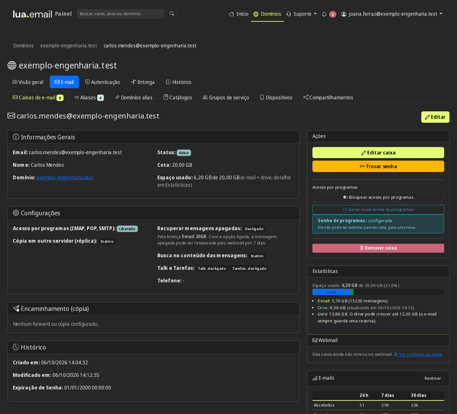The width and height of the screenshot is (457, 414).
Task: Click the Trocar senha button
Action: pos(378,166)
